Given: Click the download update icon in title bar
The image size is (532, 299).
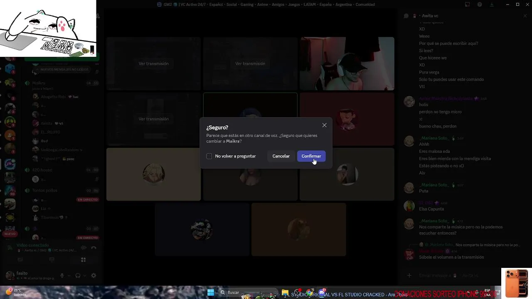Looking at the screenshot, I should point(492,5).
